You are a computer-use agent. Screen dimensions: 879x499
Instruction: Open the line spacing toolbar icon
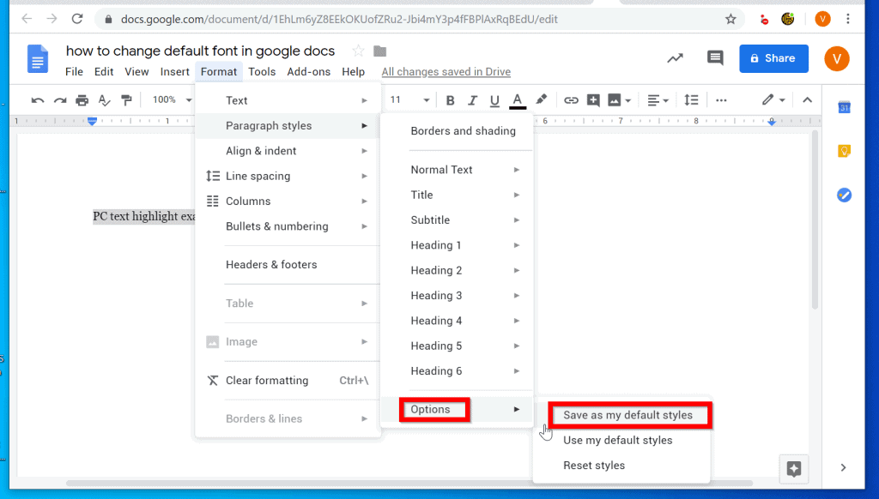click(691, 100)
